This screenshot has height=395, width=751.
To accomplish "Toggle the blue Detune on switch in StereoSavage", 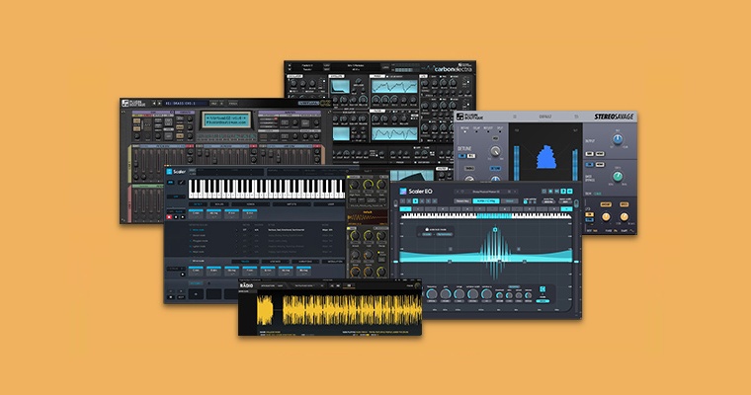I will click(x=463, y=156).
